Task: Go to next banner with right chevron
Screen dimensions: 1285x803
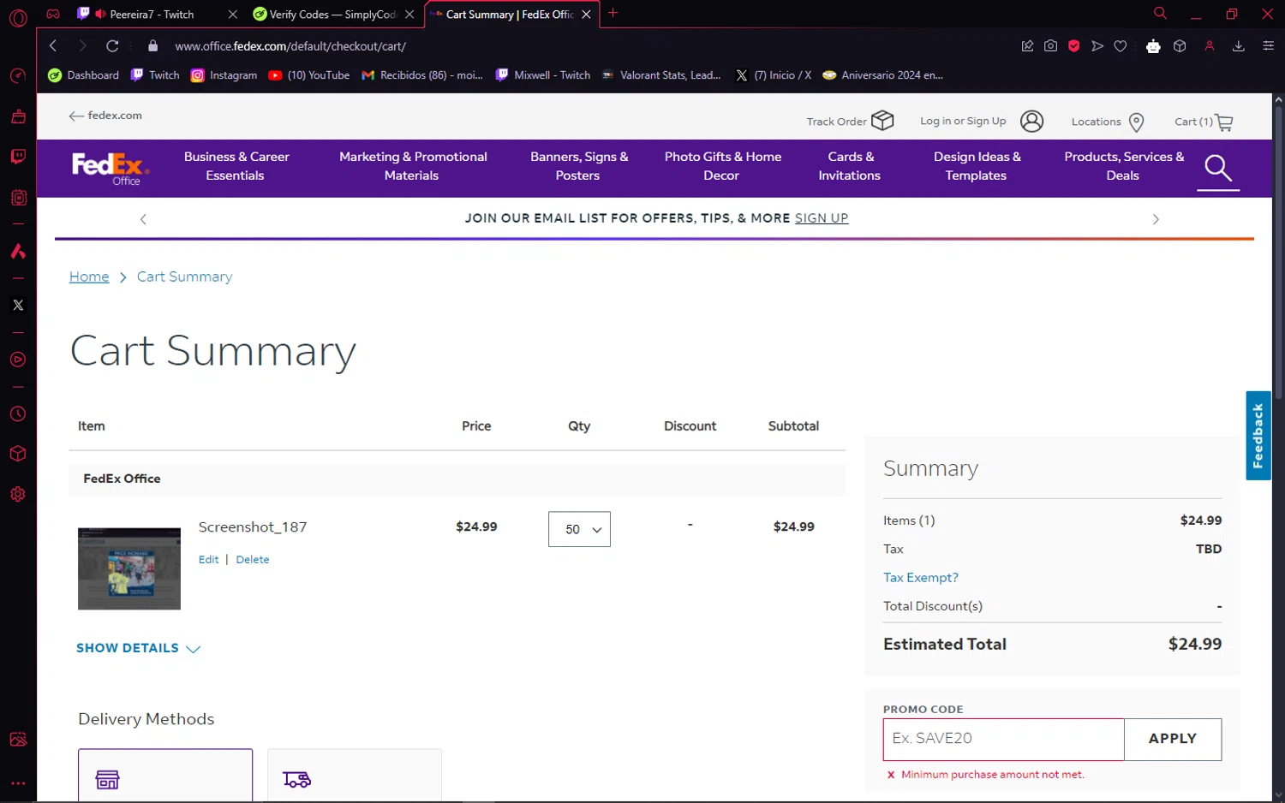Action: pyautogui.click(x=1156, y=219)
